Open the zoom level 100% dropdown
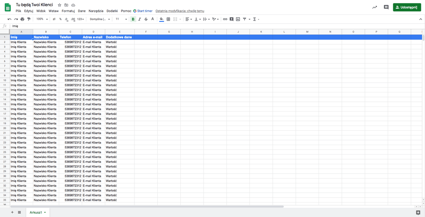The height and width of the screenshot is (217, 425). (42, 19)
